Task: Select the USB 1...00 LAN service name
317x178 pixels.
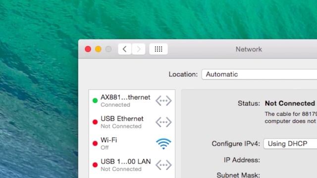Action: tap(126, 162)
